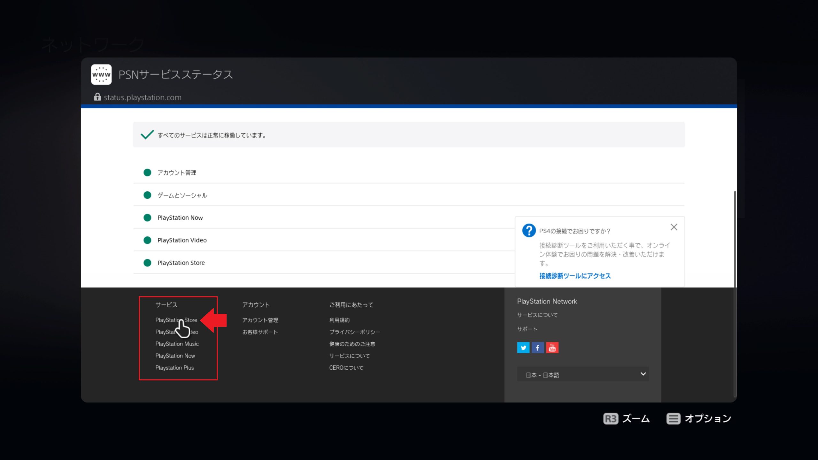
Task: Click the R3 zoom button icon
Action: pyautogui.click(x=611, y=418)
